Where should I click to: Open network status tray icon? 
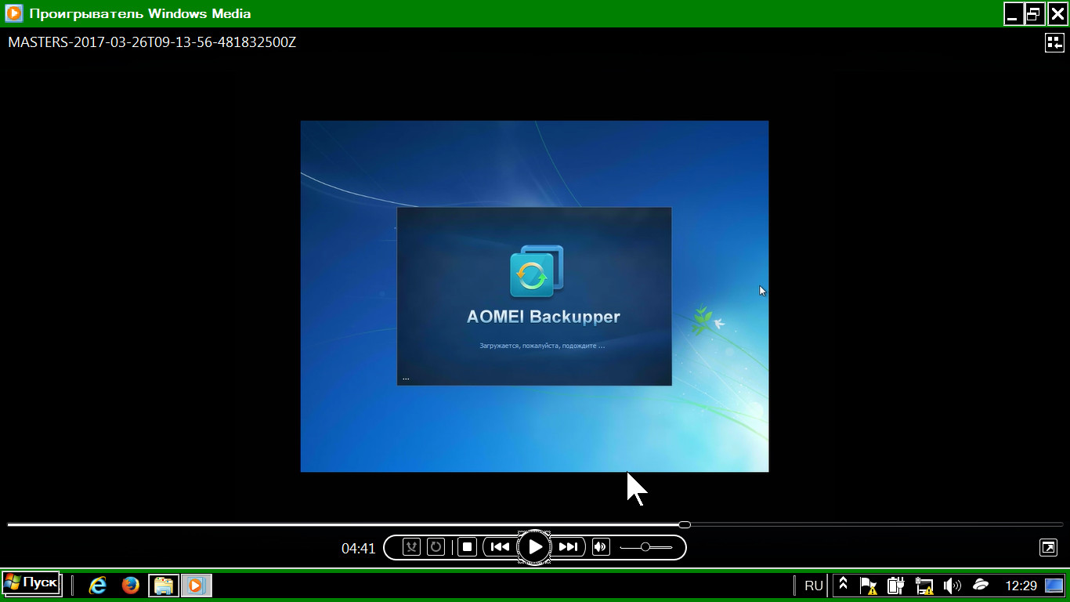(x=925, y=586)
